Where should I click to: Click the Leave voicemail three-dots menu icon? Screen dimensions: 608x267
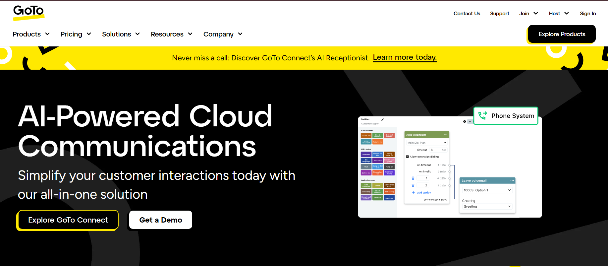(x=512, y=180)
